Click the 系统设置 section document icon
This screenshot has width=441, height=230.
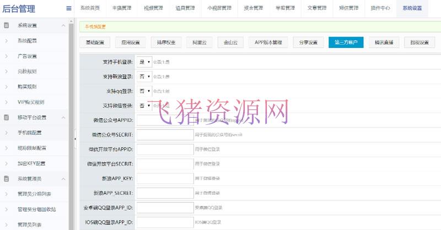click(6, 25)
